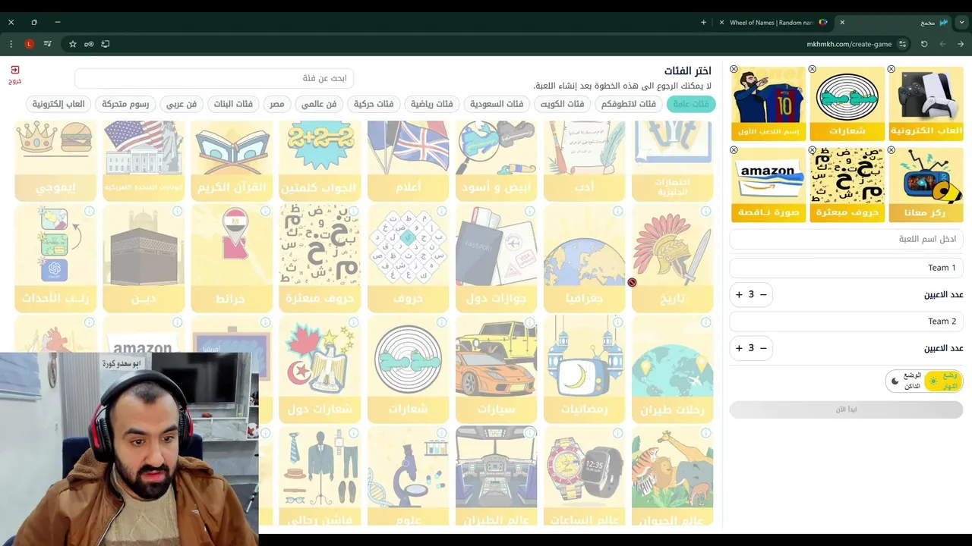The image size is (972, 546).
Task: Open info icon on عالم الساعات card
Action: click(x=618, y=433)
